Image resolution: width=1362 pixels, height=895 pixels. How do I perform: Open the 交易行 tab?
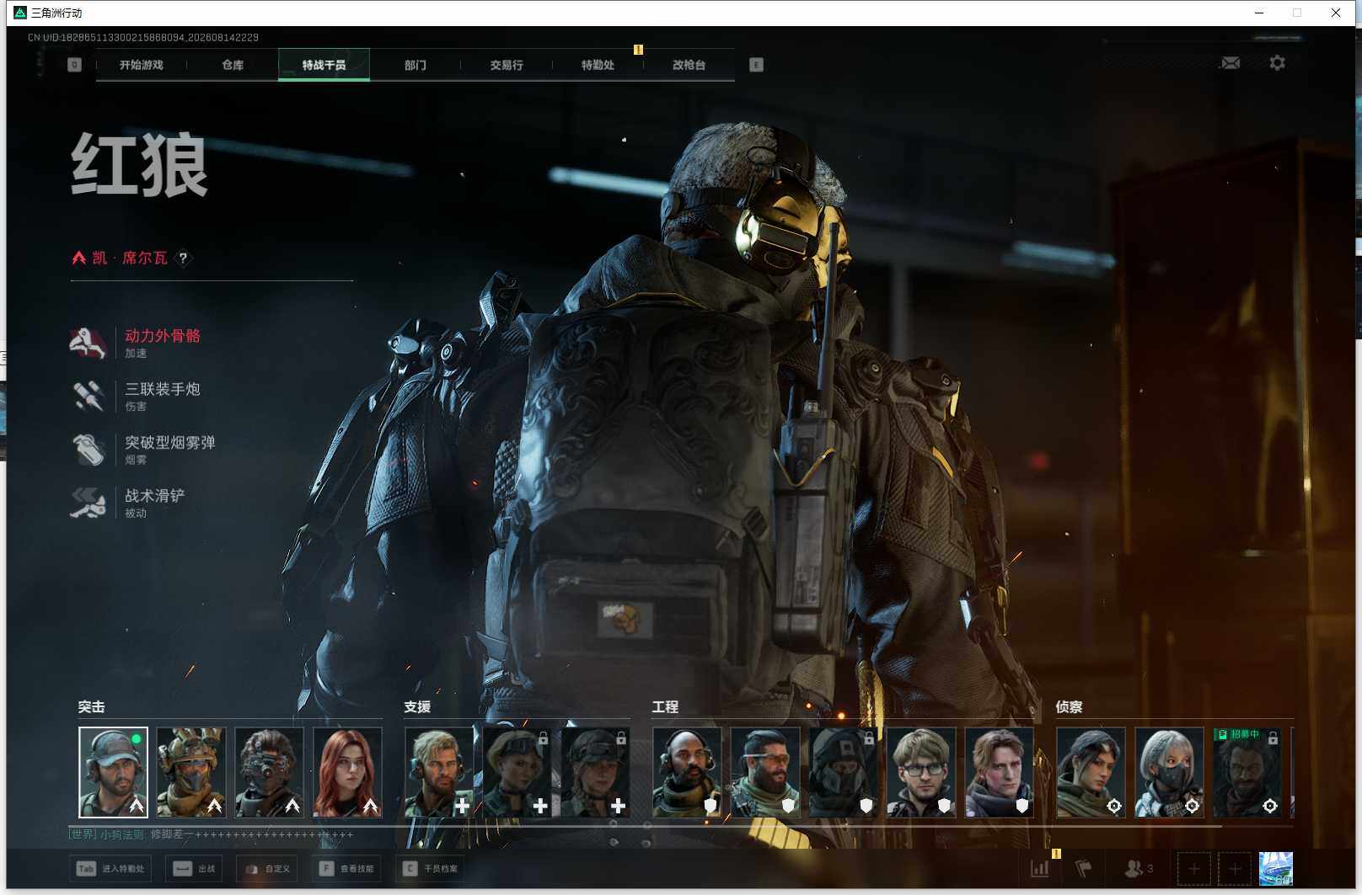(507, 65)
